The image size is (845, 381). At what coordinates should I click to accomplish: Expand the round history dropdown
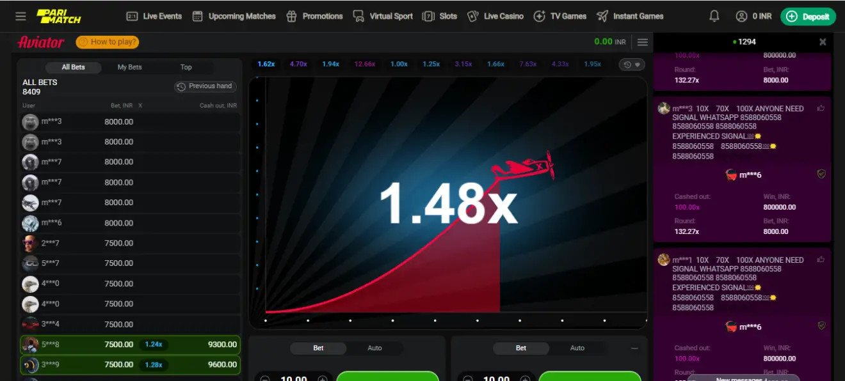(x=632, y=65)
